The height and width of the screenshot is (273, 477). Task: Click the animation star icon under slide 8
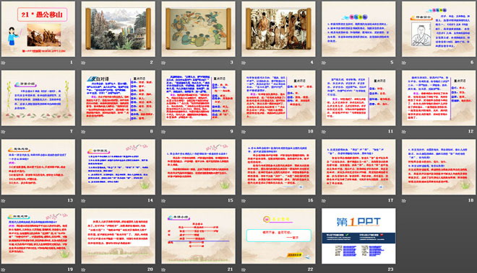[83, 132]
